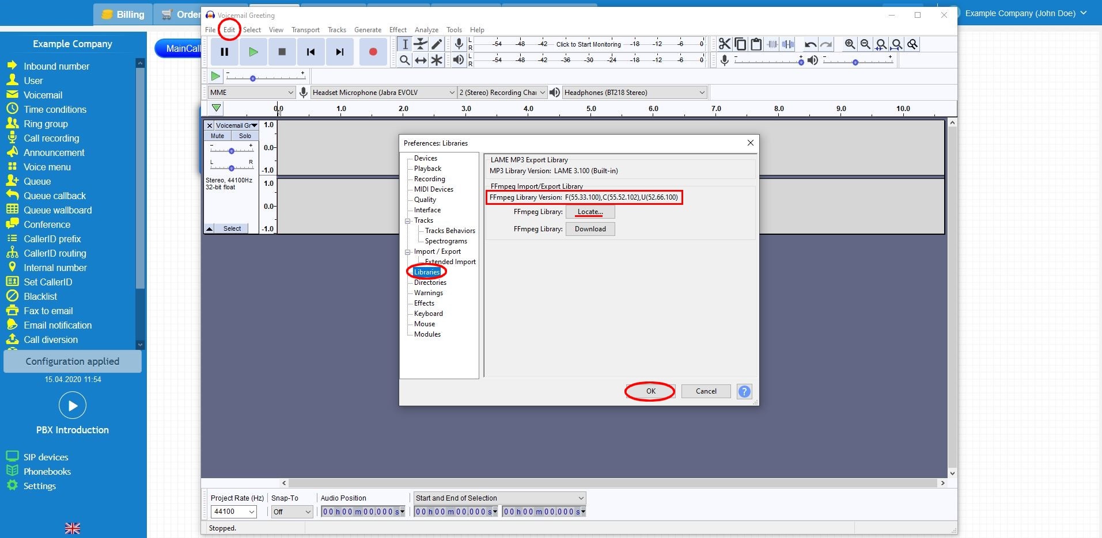Click the Download FFmpeg button
The image size is (1102, 538).
(590, 229)
